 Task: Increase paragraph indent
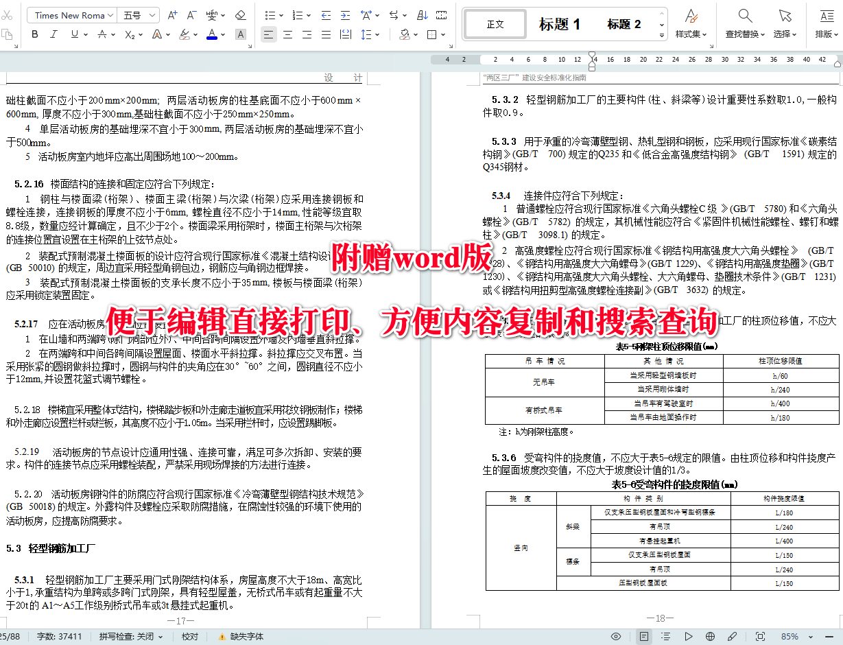point(345,14)
